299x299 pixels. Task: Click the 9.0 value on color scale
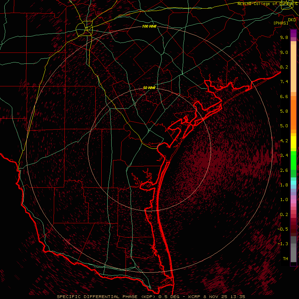(284, 52)
